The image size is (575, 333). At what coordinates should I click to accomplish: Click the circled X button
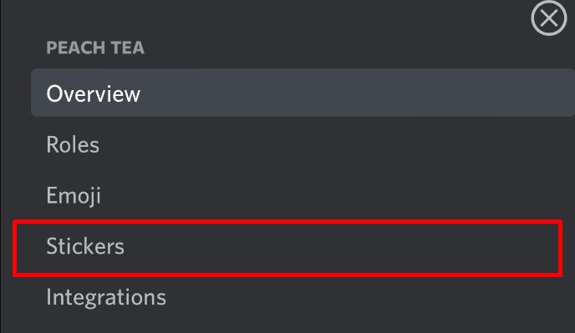[548, 18]
